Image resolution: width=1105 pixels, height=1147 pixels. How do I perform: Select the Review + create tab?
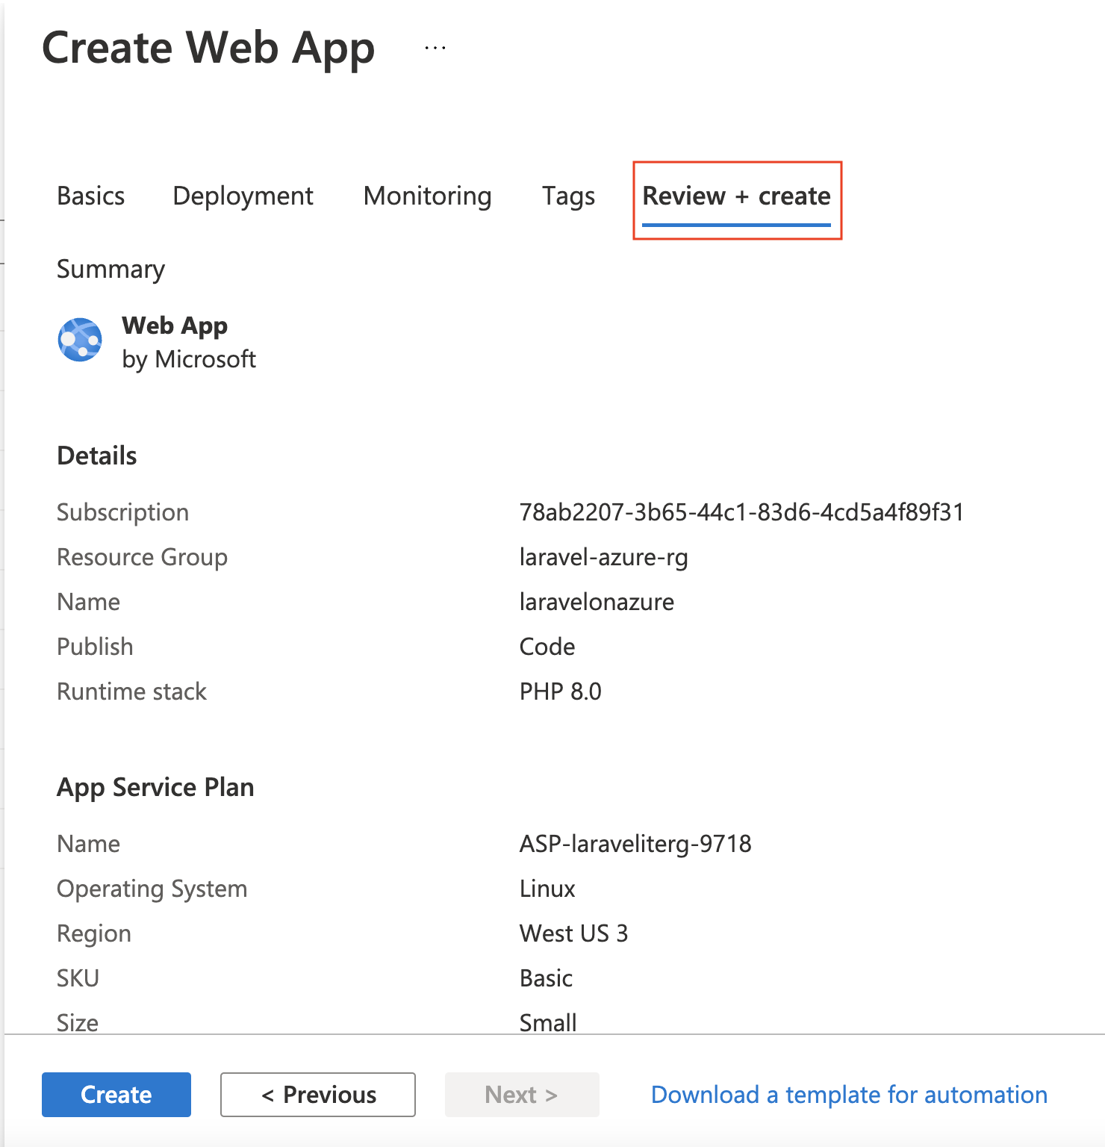(737, 196)
